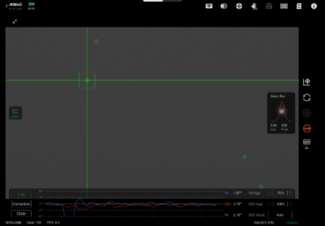Increase RA Aggr with plus button
This screenshot has height=226, width=325.
(290, 193)
